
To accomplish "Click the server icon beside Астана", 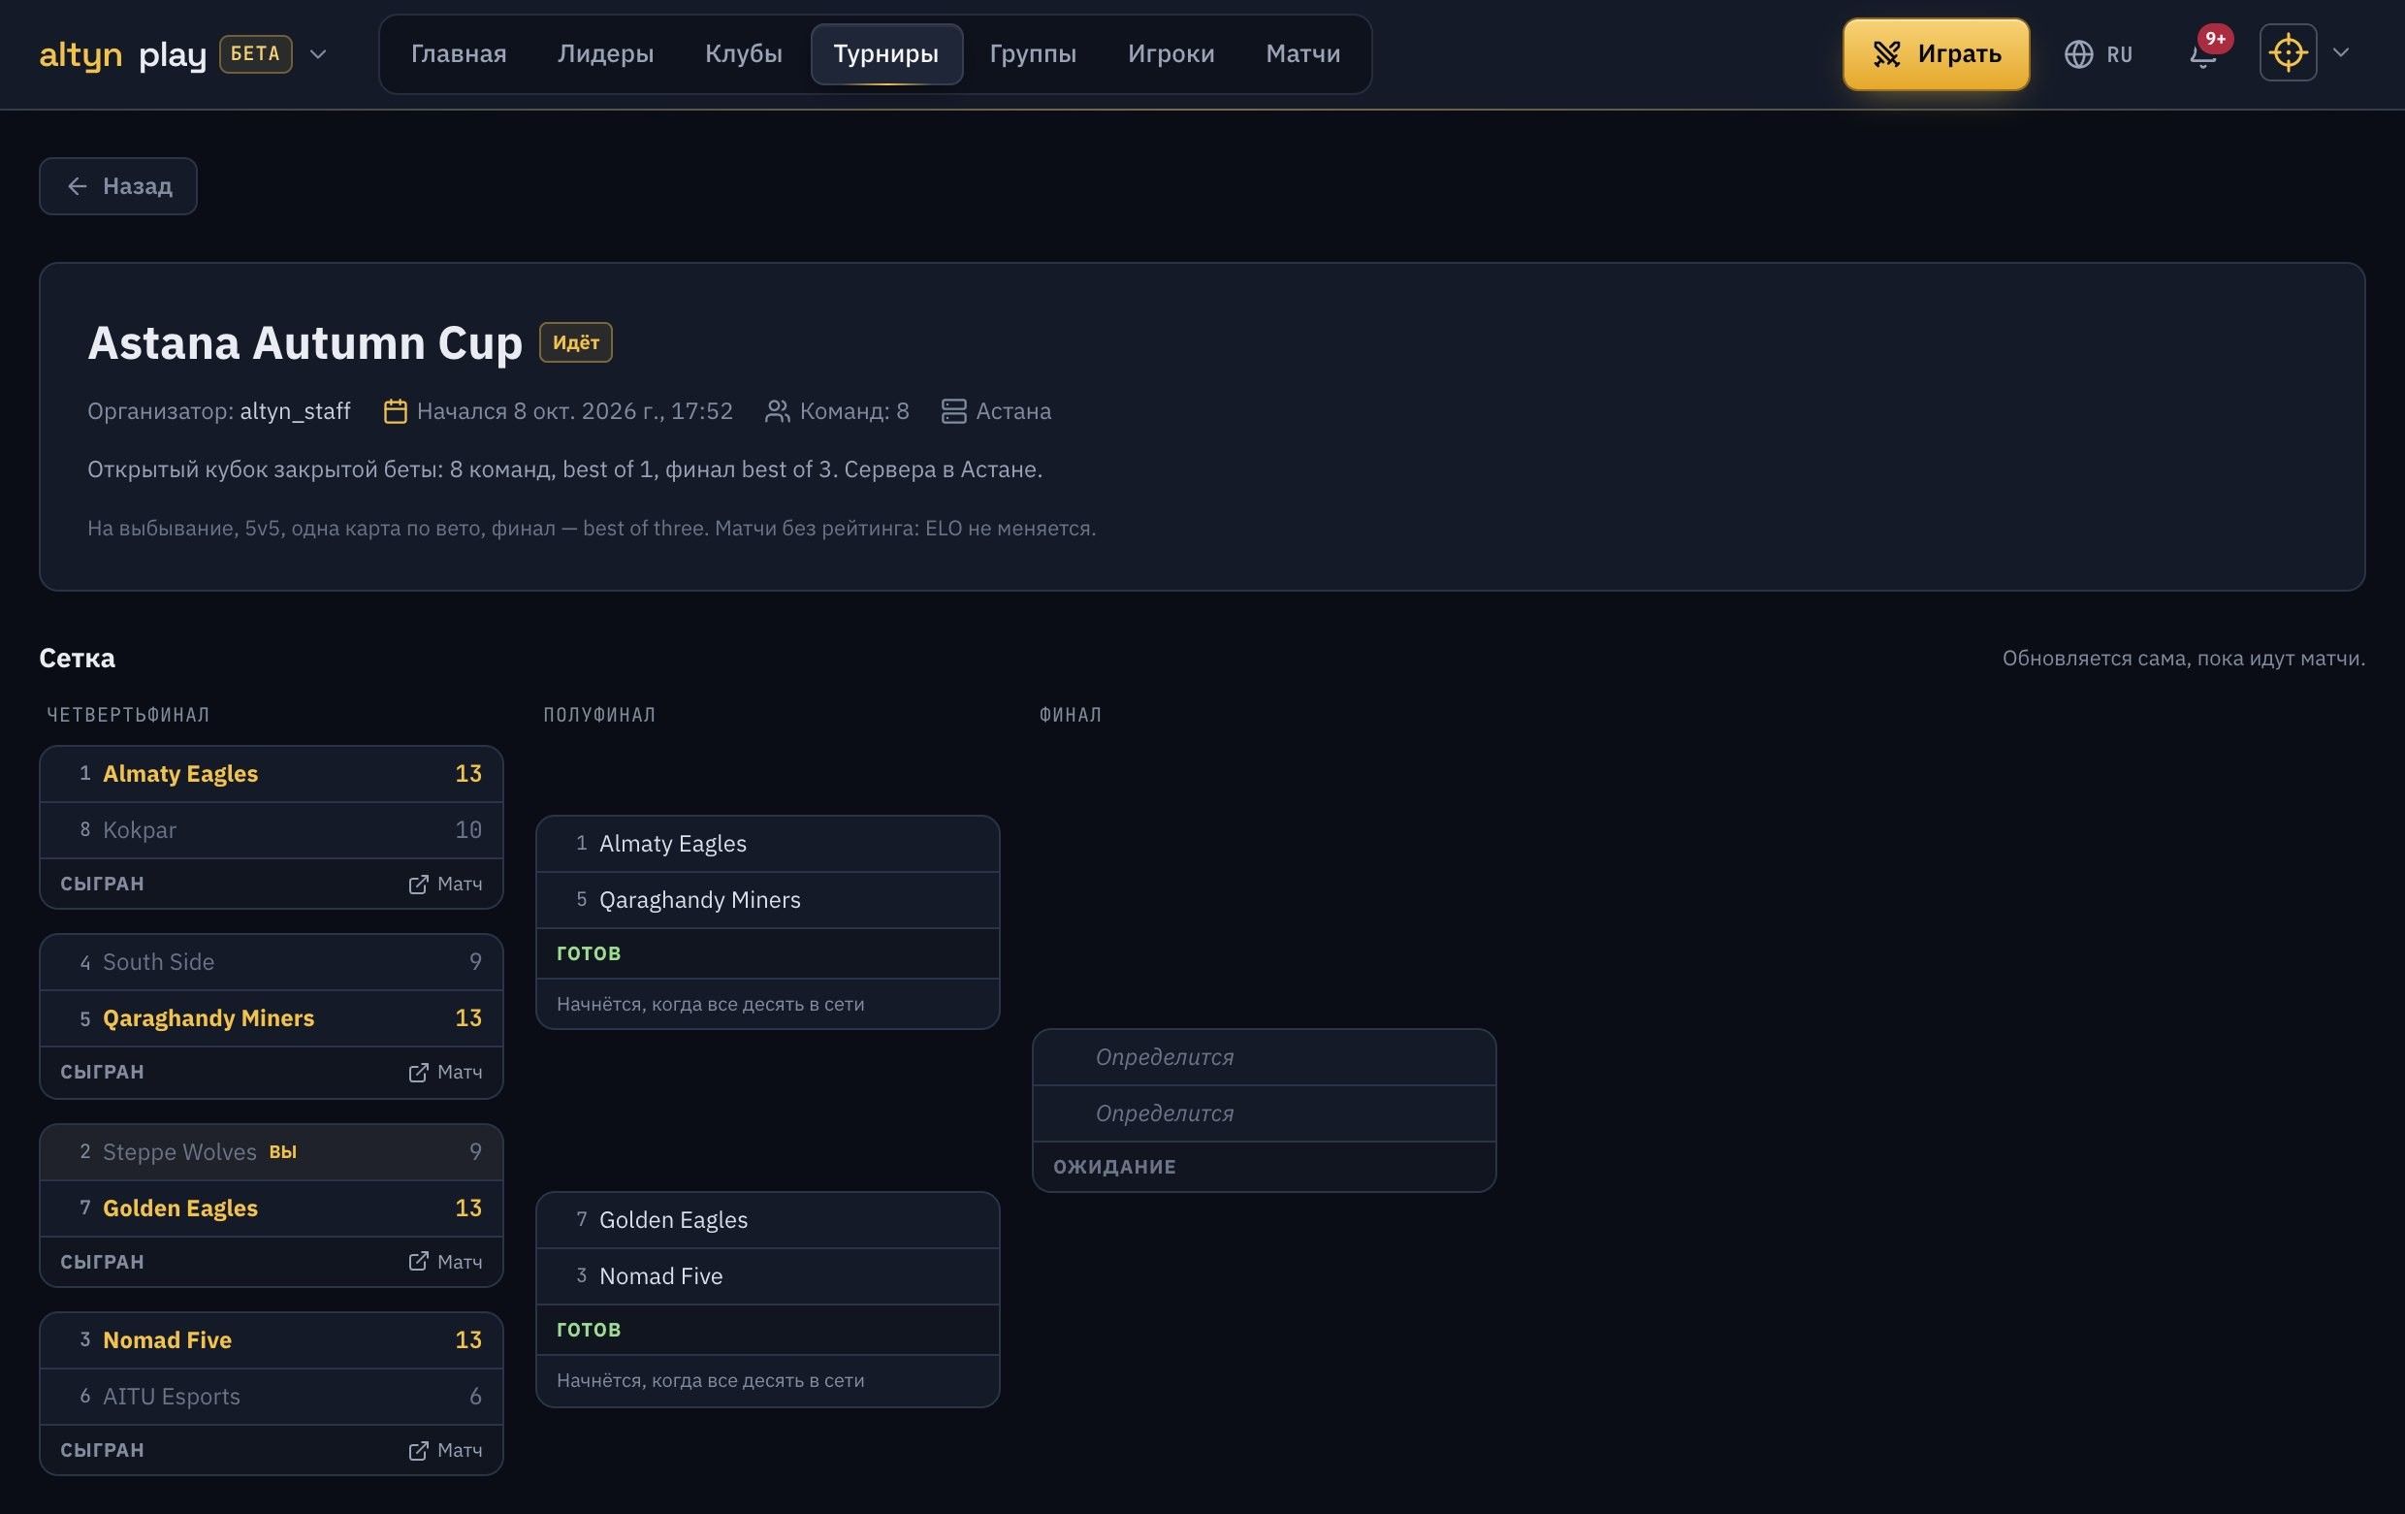I will pos(954,411).
